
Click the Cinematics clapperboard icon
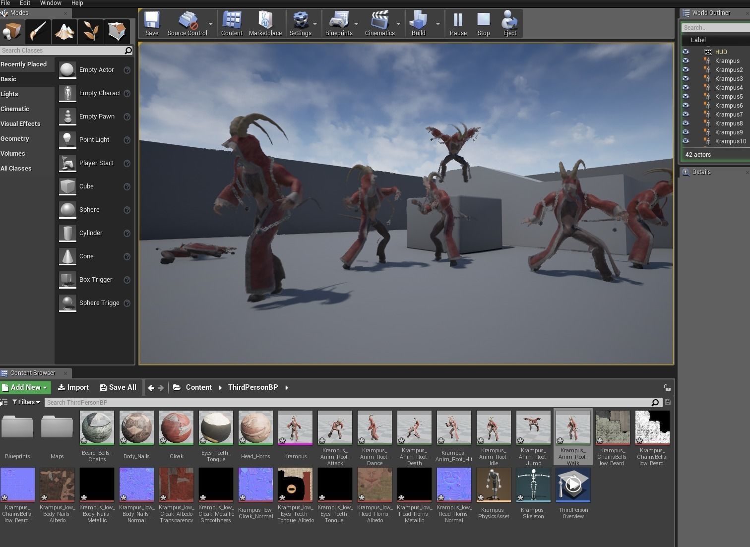pyautogui.click(x=380, y=23)
